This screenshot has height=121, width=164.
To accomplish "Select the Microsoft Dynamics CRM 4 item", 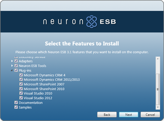I will (44, 75).
